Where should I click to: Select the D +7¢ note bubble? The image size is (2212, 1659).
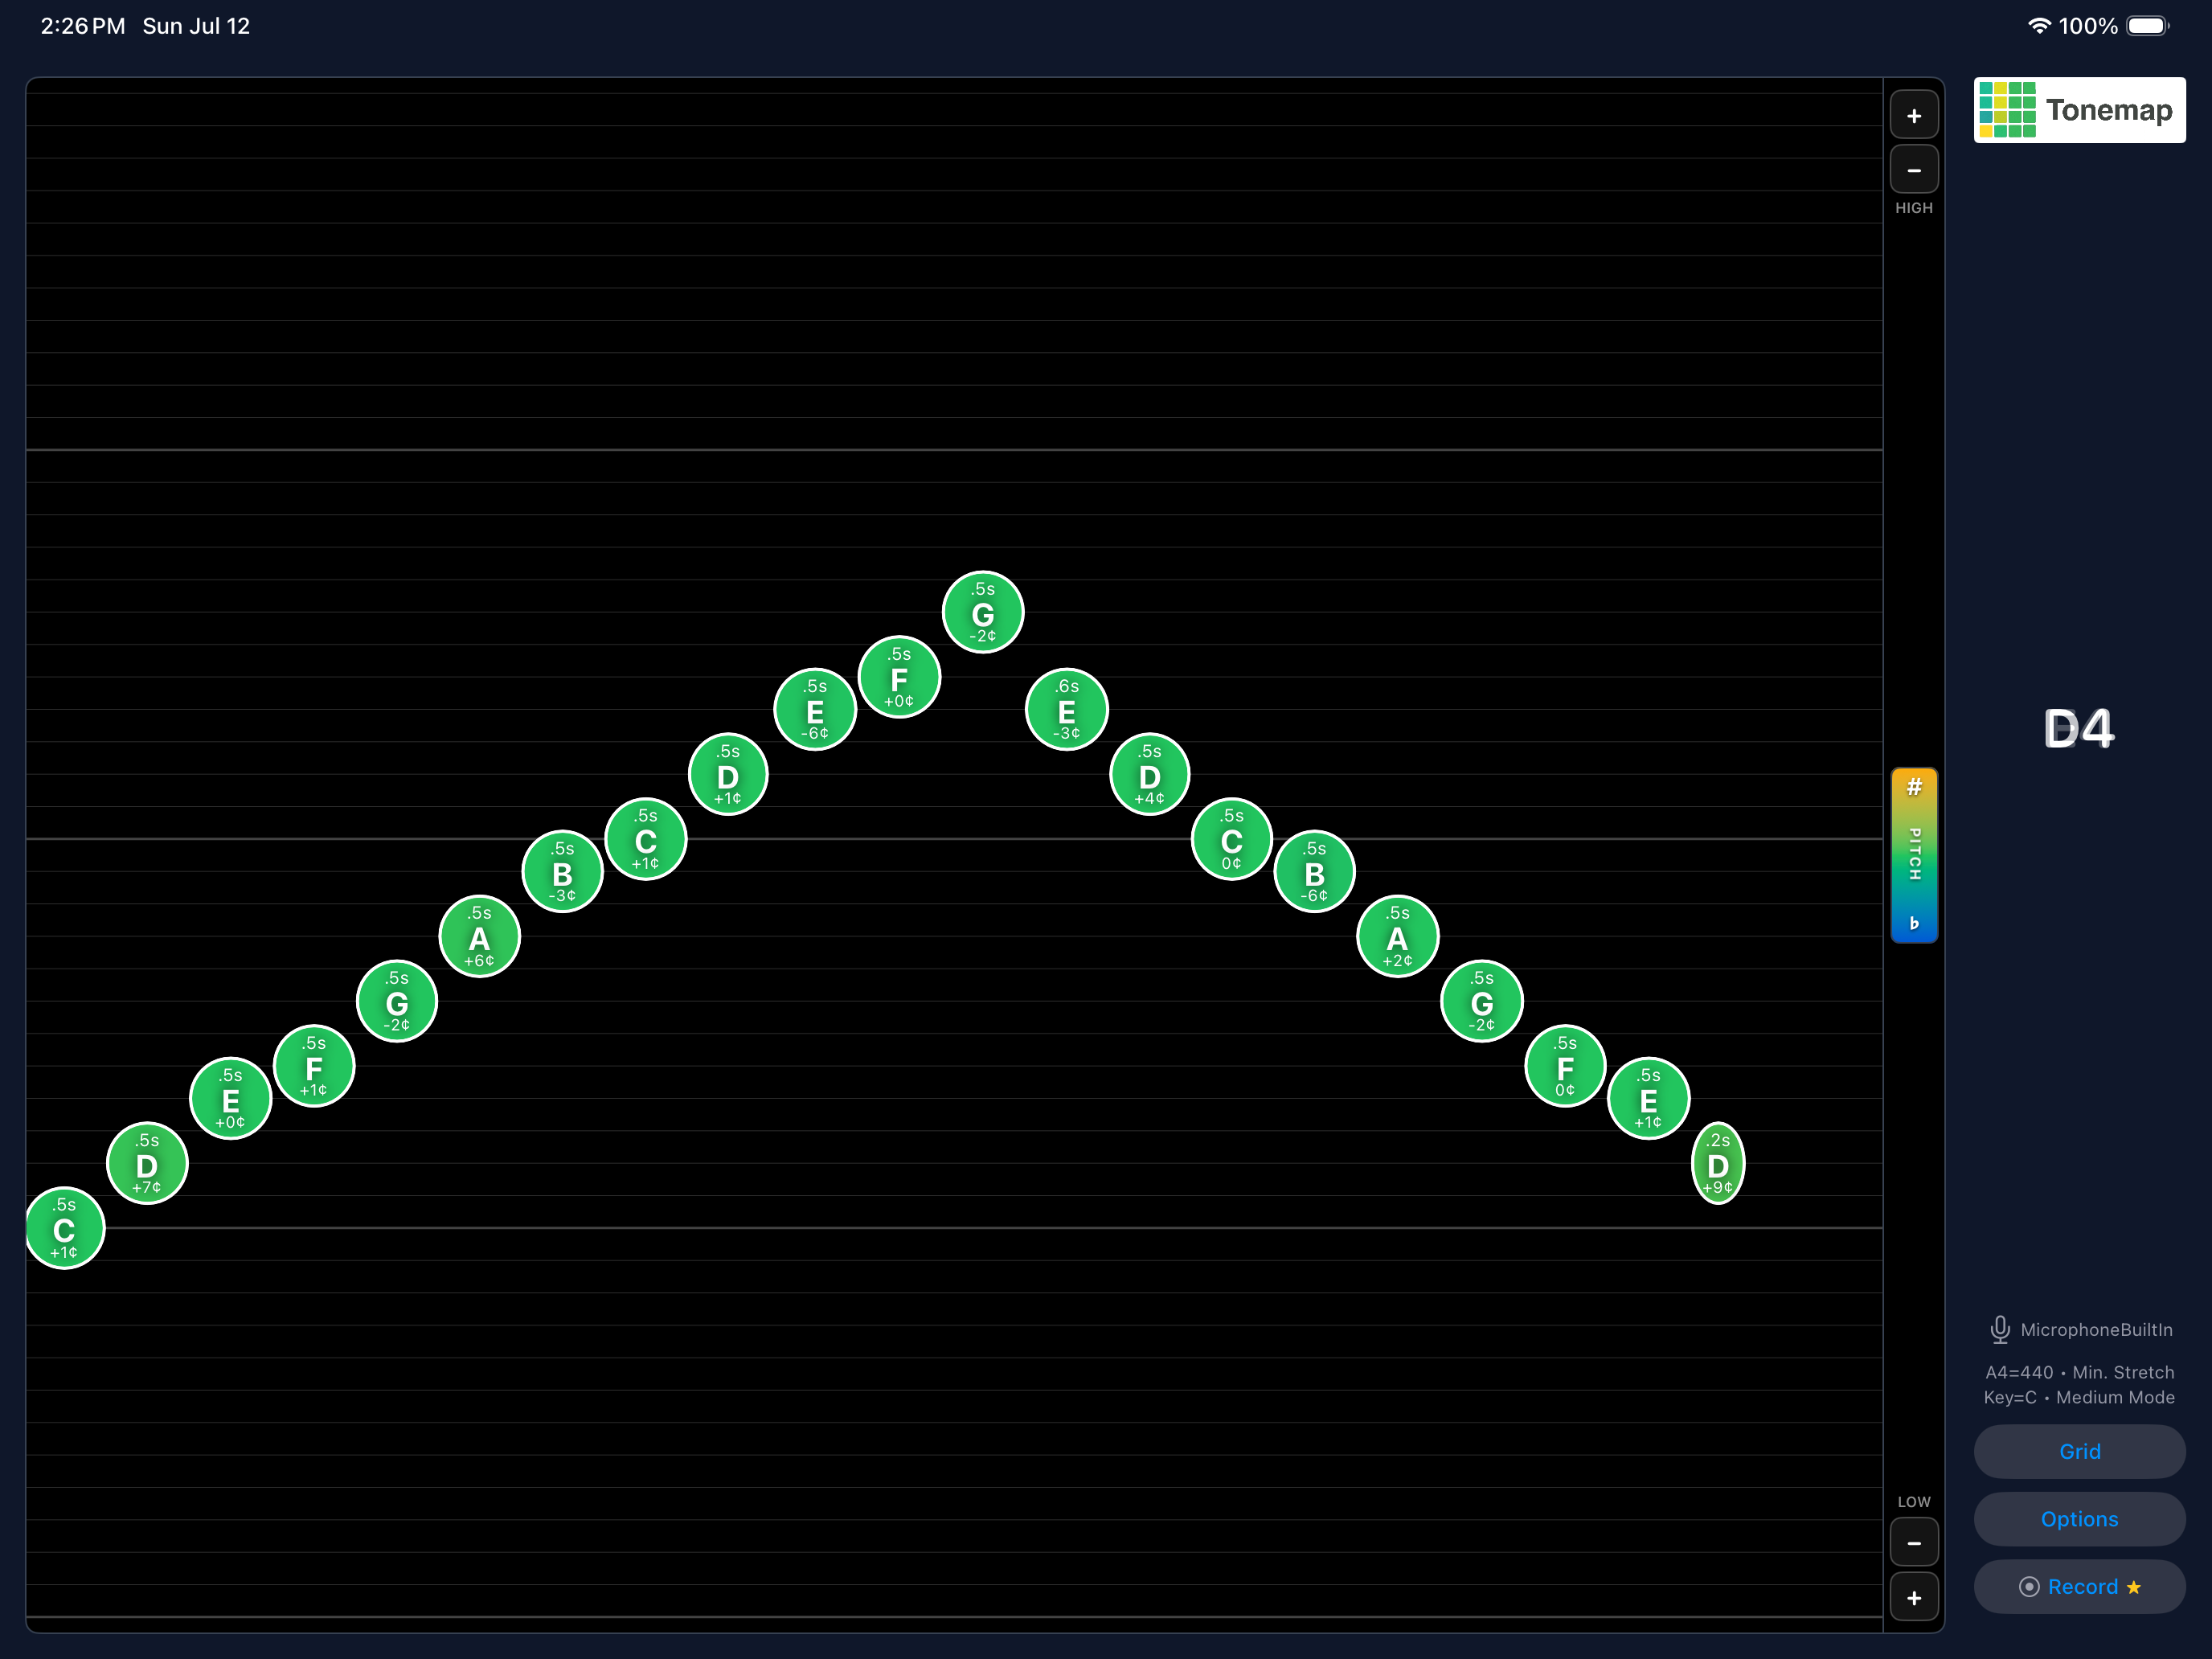click(147, 1163)
